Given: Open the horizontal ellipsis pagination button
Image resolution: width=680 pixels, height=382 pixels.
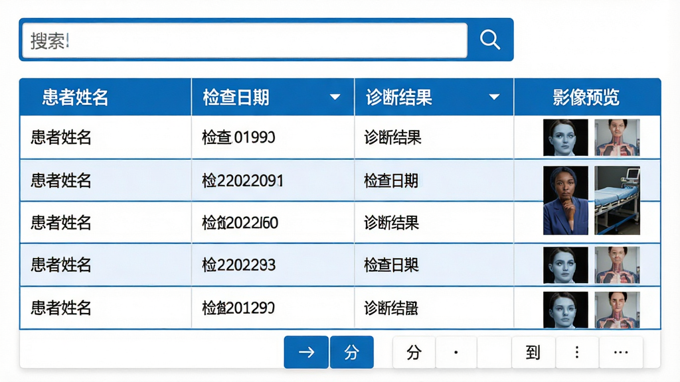Looking at the screenshot, I should [x=621, y=352].
